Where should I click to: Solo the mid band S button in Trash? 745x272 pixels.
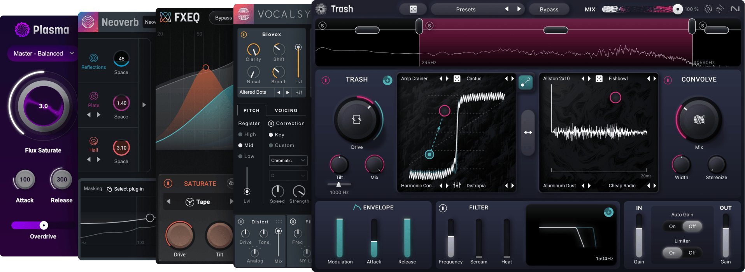[x=429, y=26]
